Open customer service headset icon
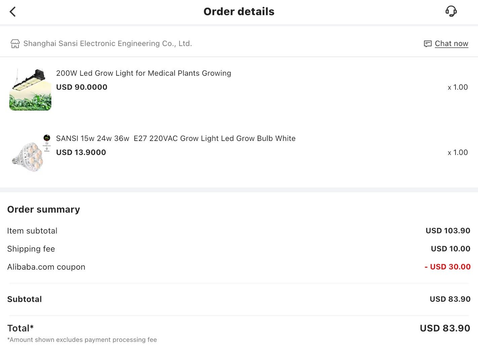 [451, 11]
